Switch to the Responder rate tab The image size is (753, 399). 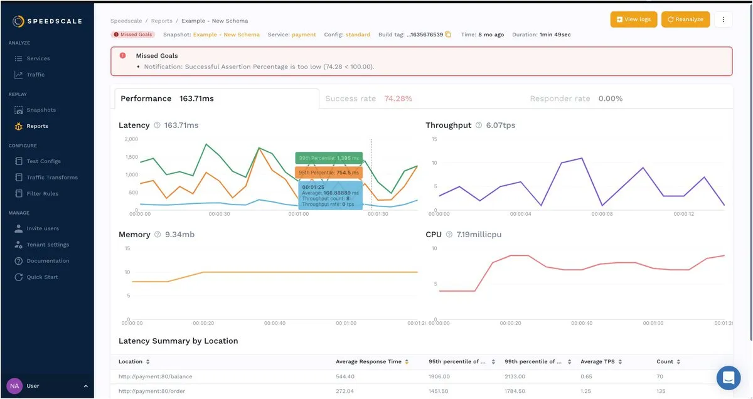575,98
